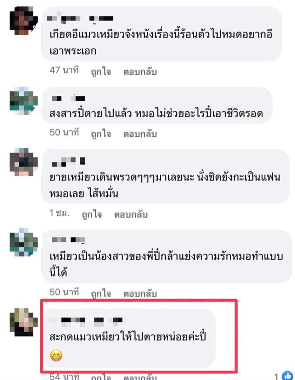Viewport: 295px width, 380px height.
Task: Click the blurred author name above 'สะกดแมวเหมียว'
Action: pyautogui.click(x=85, y=320)
